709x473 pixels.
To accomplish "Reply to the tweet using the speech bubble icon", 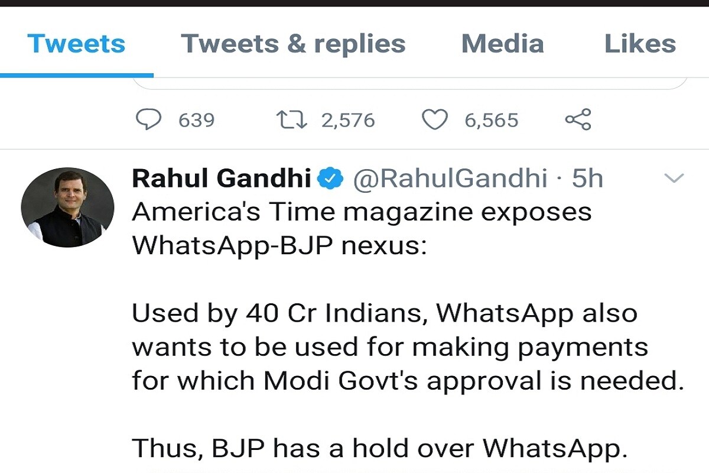I will click(149, 120).
